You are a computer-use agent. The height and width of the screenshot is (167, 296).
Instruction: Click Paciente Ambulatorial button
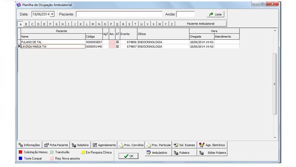(201, 23)
